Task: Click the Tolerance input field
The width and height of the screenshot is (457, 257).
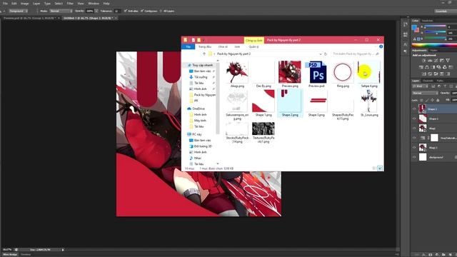Action: pyautogui.click(x=117, y=11)
